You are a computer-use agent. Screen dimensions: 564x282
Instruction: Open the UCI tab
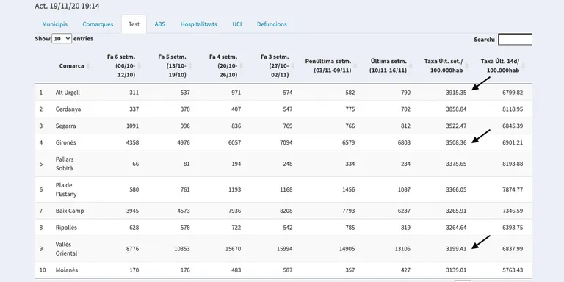pyautogui.click(x=237, y=24)
